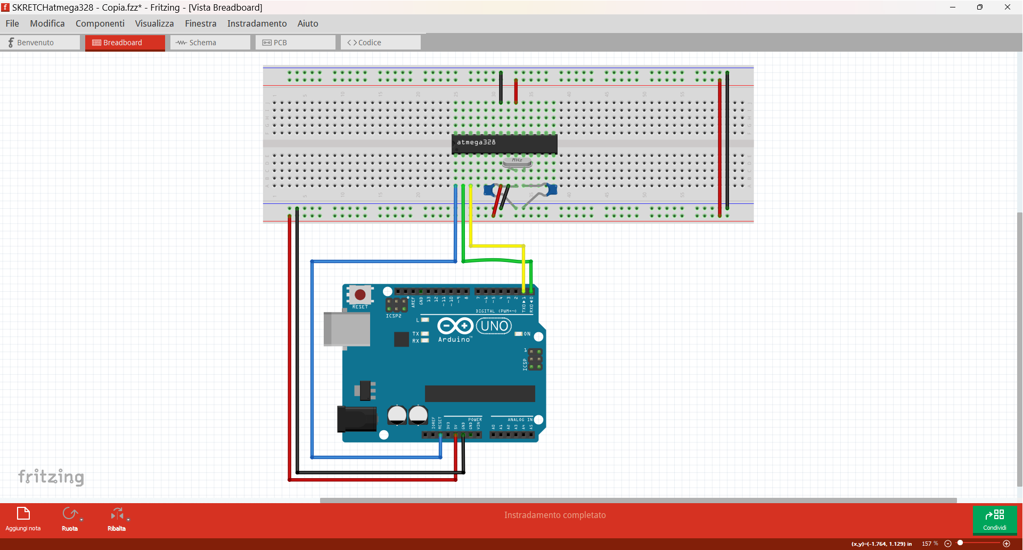Click the zoom out minus icon
The image size is (1023, 550).
[x=948, y=544]
